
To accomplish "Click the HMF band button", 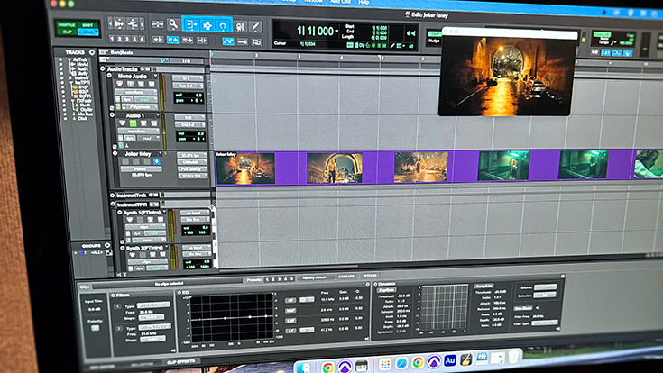I will pos(290,311).
